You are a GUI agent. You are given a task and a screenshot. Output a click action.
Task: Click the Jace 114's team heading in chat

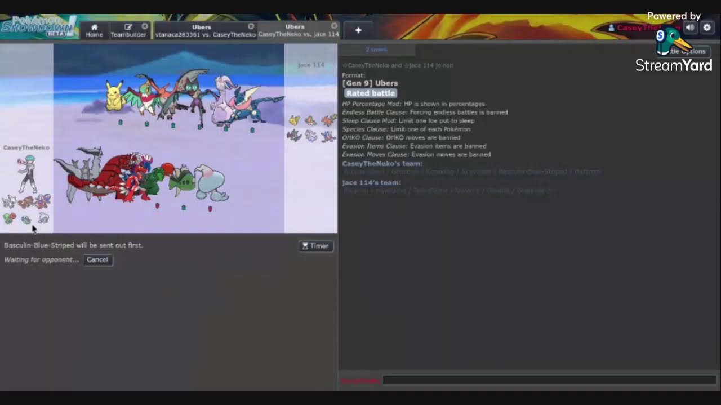pos(372,182)
